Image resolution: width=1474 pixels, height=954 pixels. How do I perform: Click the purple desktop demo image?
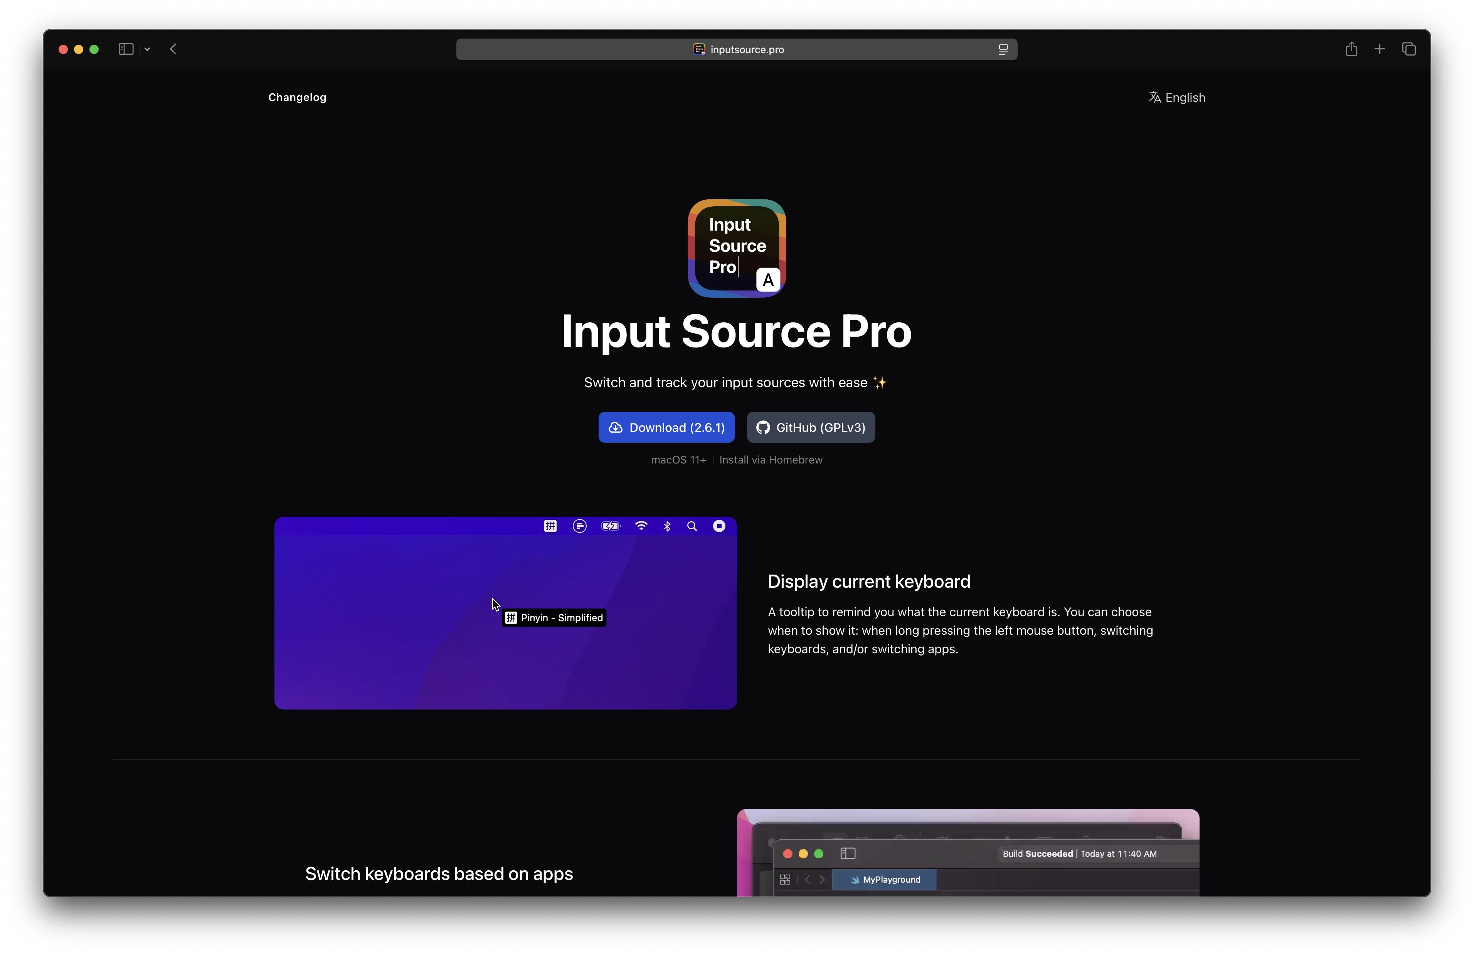pyautogui.click(x=505, y=613)
